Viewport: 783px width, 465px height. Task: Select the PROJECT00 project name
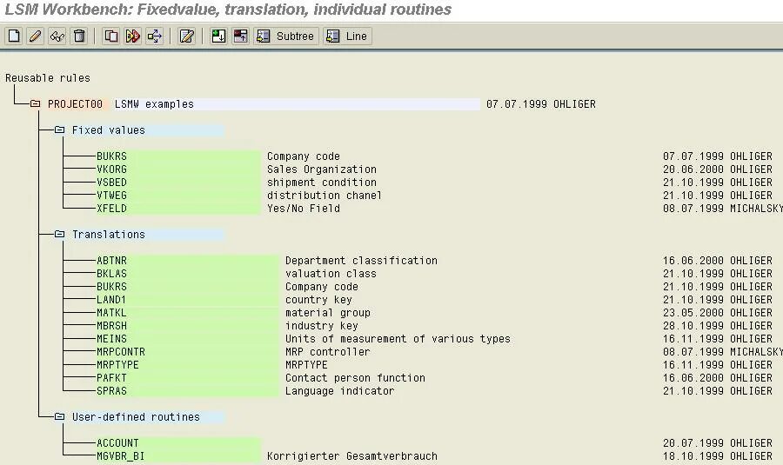point(75,104)
